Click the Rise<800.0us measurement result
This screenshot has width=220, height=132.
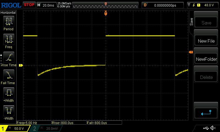click(x=69, y=123)
